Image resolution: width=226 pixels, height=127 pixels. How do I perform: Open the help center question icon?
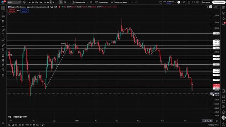coord(224,124)
